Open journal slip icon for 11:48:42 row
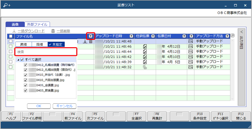The height and width of the screenshot is (129, 252). coord(145,57)
